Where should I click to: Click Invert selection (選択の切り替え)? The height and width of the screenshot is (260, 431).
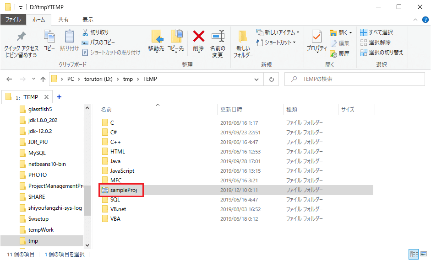point(382,53)
